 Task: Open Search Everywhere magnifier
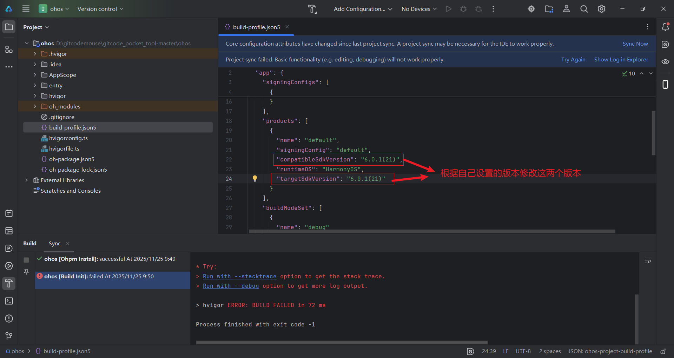click(x=584, y=9)
